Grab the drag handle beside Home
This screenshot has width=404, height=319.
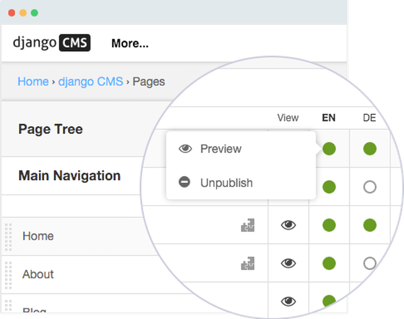pyautogui.click(x=8, y=237)
